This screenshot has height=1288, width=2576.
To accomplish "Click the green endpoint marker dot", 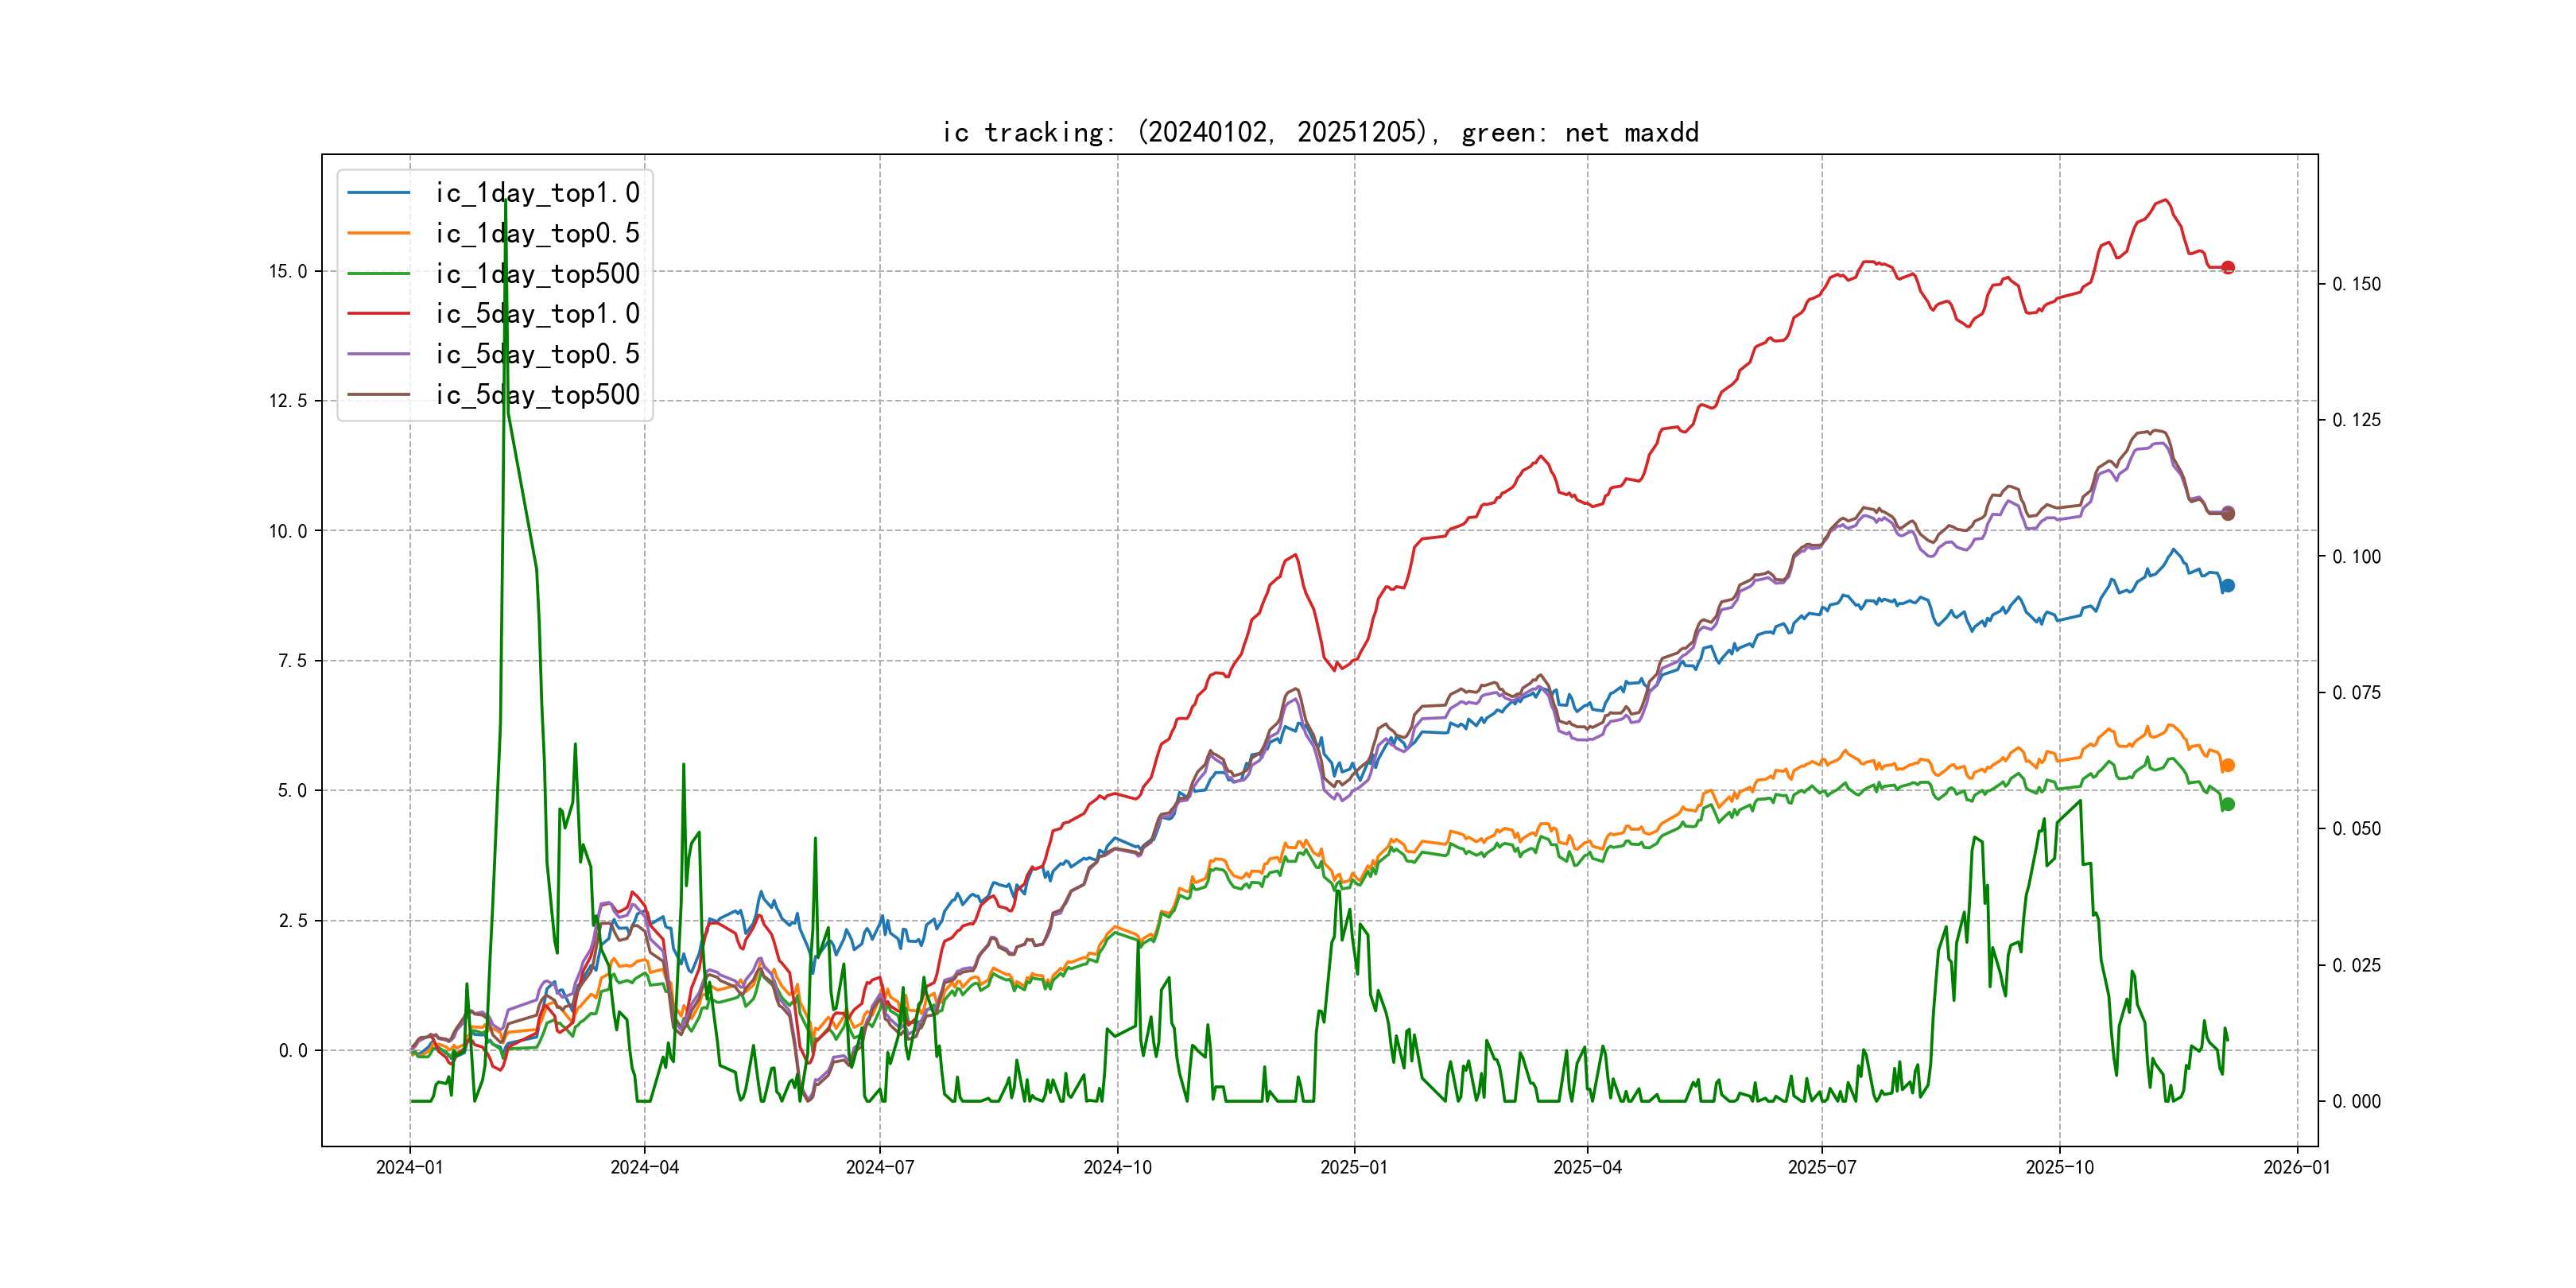I will coord(2227,804).
